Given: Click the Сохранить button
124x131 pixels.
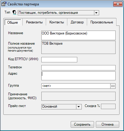Looking at the screenshot, I should [x=82, y=124].
